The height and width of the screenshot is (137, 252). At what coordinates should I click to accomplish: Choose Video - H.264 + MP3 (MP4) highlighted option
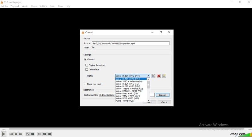pyautogui.click(x=131, y=79)
